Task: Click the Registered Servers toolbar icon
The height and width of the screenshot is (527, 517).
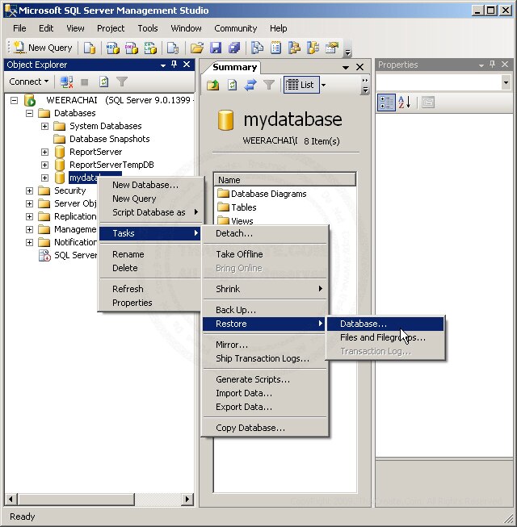Action: [x=258, y=48]
